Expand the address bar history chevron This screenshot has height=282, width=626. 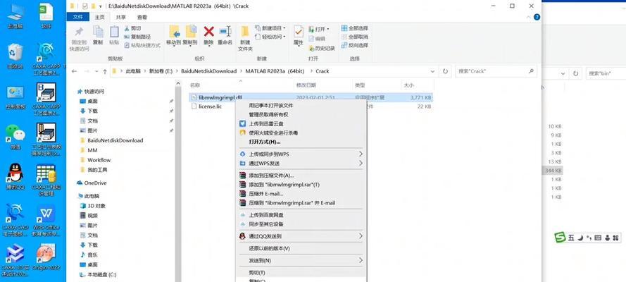pos(433,71)
